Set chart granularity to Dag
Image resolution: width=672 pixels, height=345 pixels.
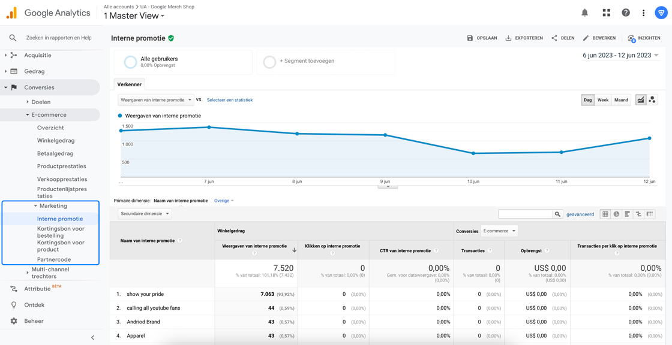tap(587, 100)
